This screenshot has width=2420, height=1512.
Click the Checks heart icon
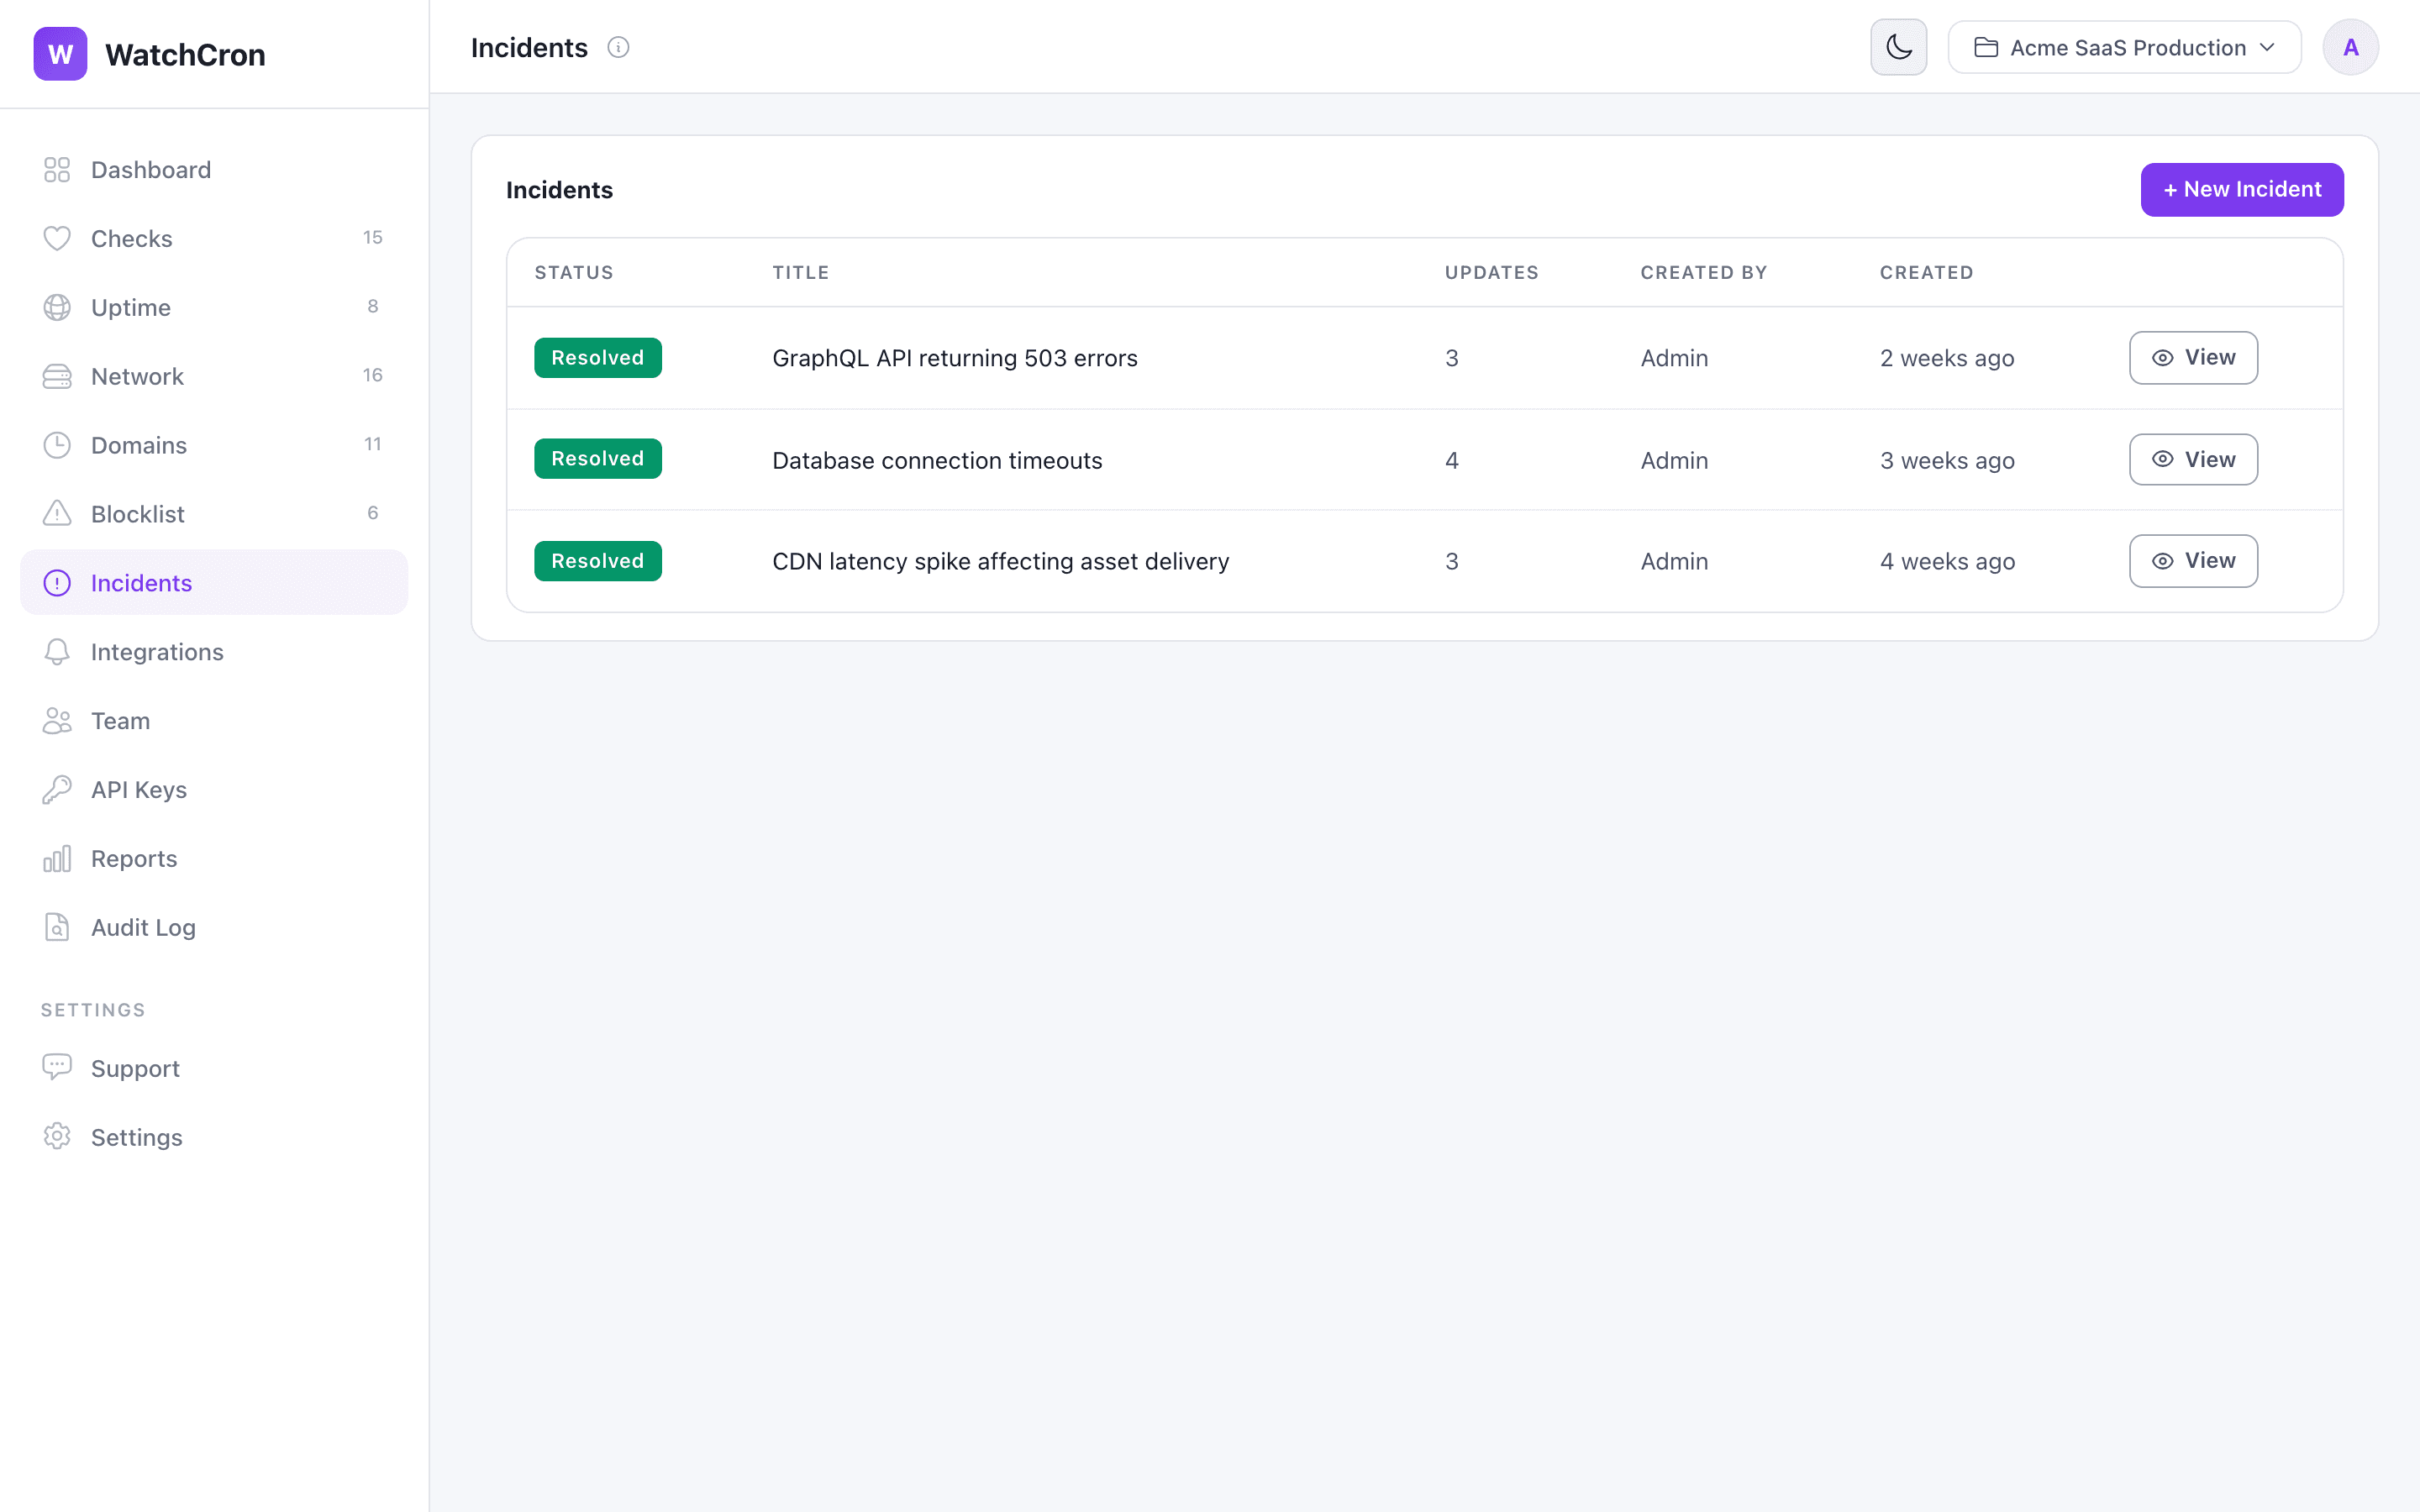click(57, 239)
